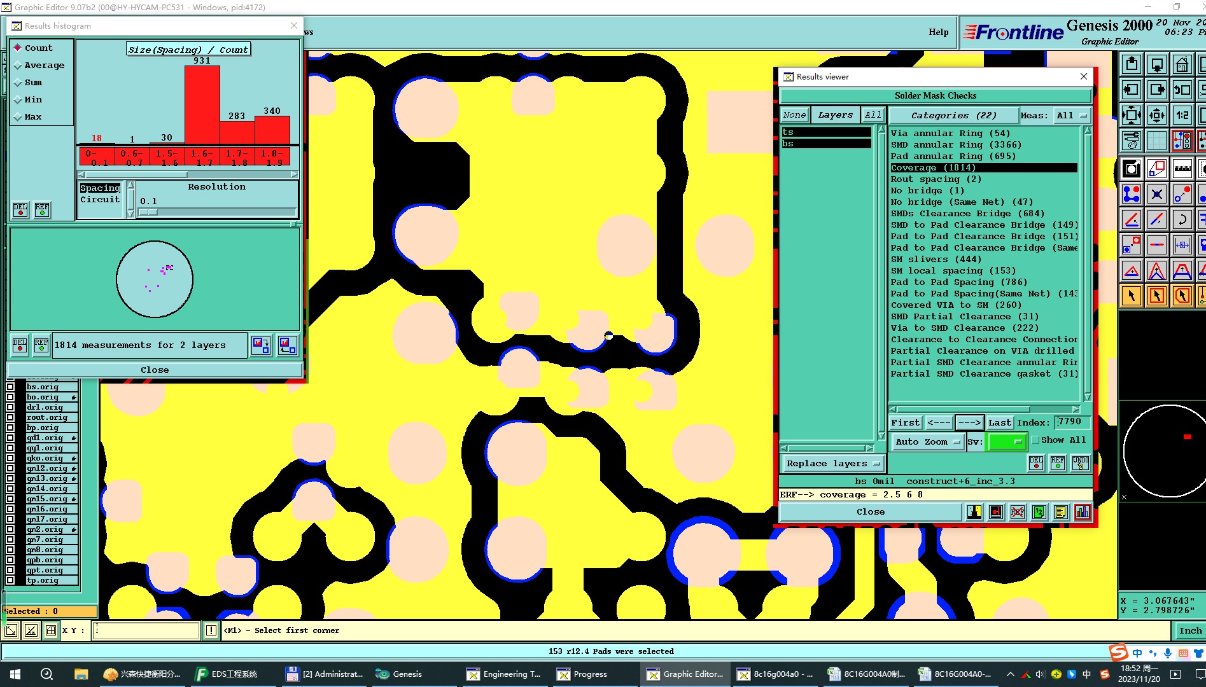The image size is (1206, 687).
Task: Select the ts layer in Results viewer
Action: [x=826, y=132]
